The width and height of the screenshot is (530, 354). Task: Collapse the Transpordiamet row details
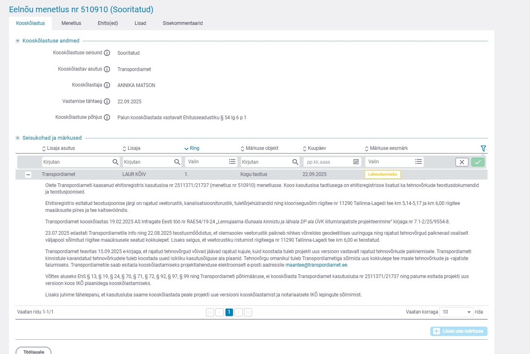[x=28, y=175]
